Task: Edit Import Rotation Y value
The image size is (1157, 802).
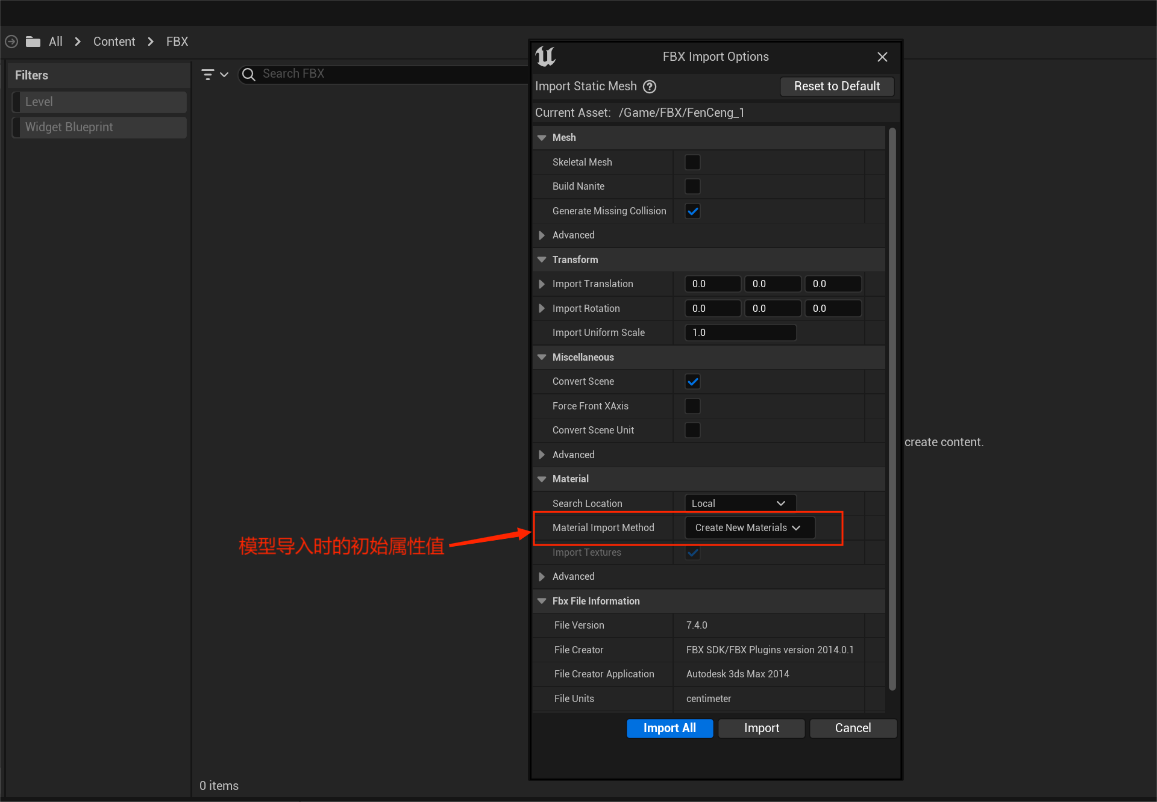Action: coord(773,309)
